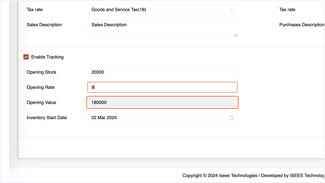
Task: Click the Opening Rate label
Action: coord(41,87)
